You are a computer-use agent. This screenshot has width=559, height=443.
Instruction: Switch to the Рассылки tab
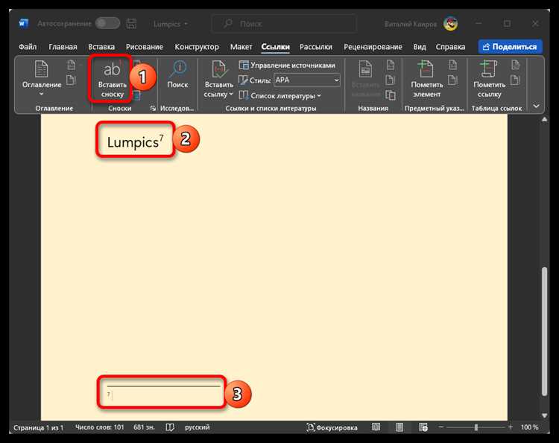pos(316,47)
